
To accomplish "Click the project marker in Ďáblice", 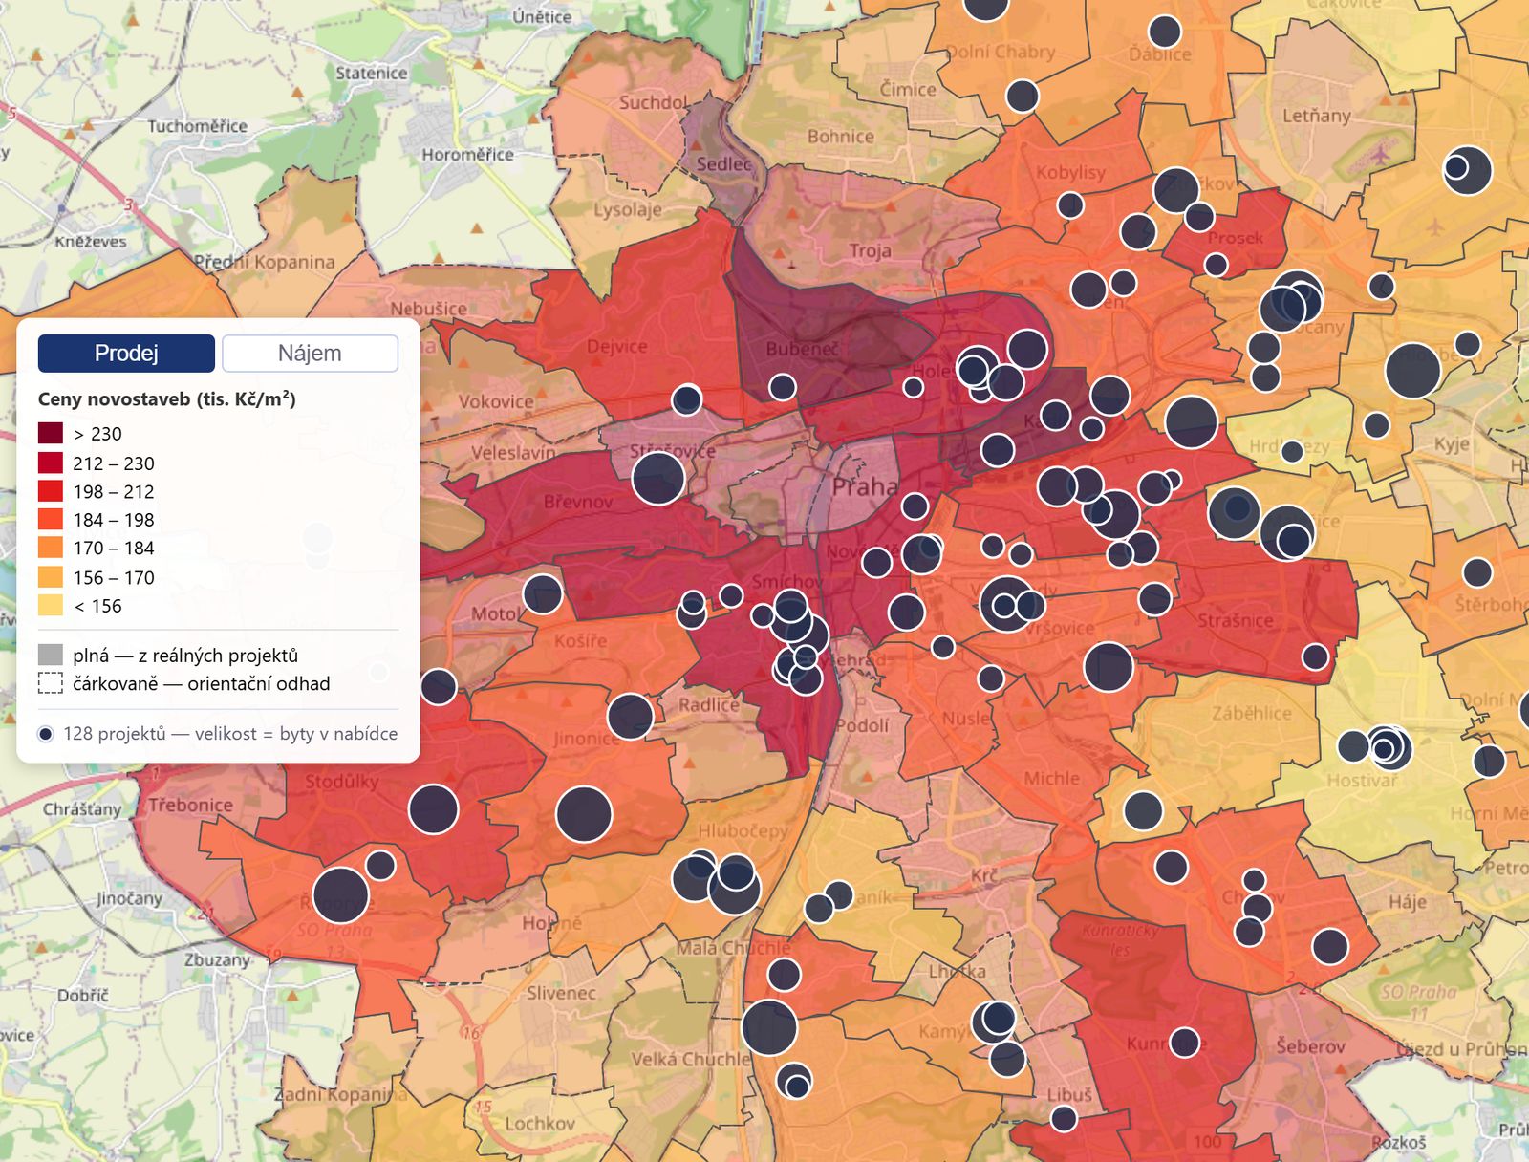I will click(1164, 32).
